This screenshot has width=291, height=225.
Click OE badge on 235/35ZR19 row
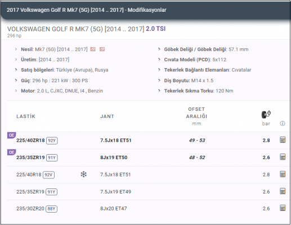tap(11, 152)
